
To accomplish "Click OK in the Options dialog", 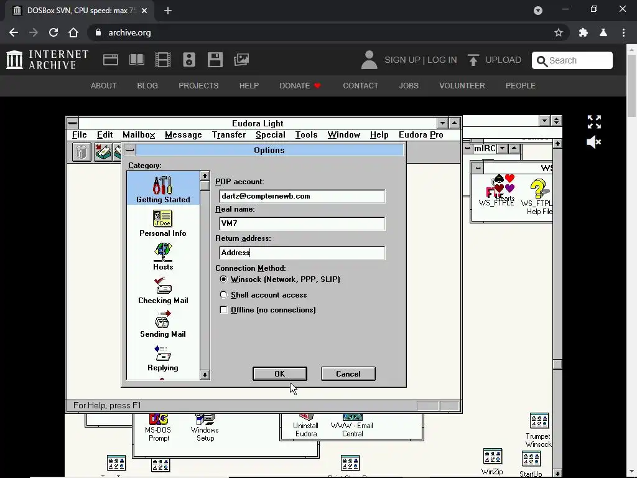I will (x=280, y=374).
